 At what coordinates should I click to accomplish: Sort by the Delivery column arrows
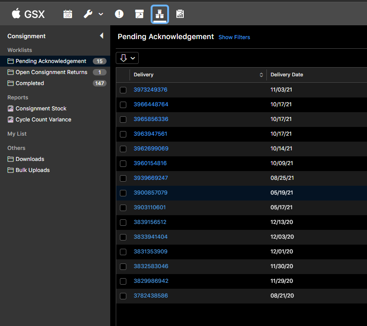coord(261,75)
